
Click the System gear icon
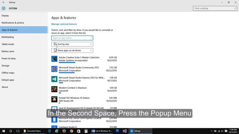click(3, 8)
